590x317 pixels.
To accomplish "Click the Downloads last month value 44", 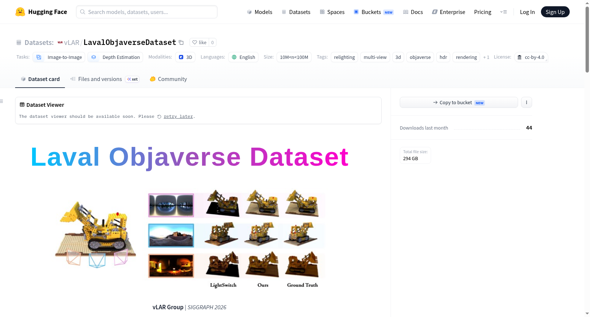I will click(529, 128).
